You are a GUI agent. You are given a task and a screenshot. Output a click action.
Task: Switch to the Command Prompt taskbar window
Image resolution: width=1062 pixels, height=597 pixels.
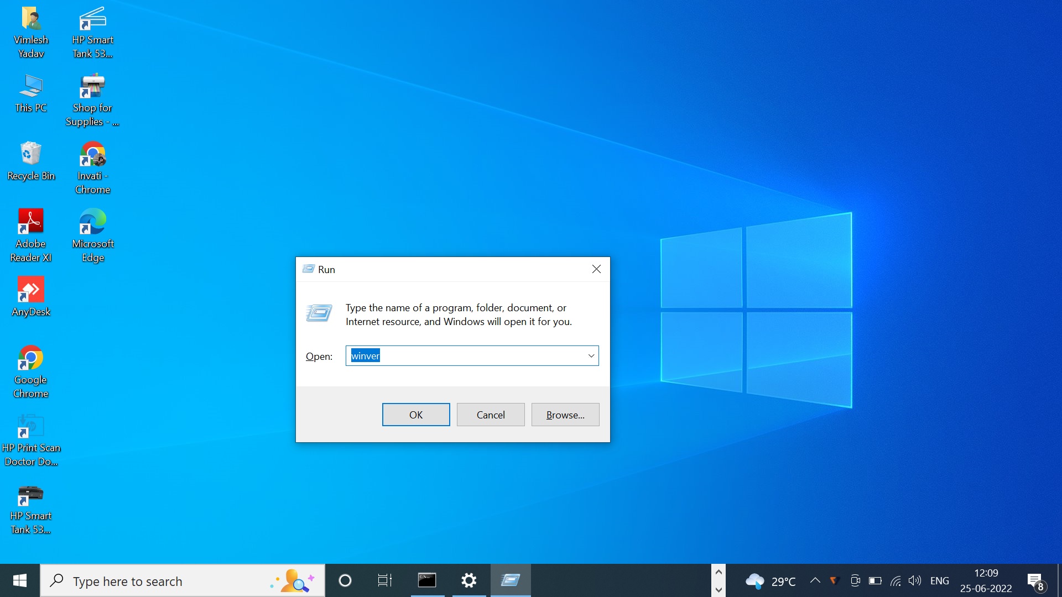[427, 580]
